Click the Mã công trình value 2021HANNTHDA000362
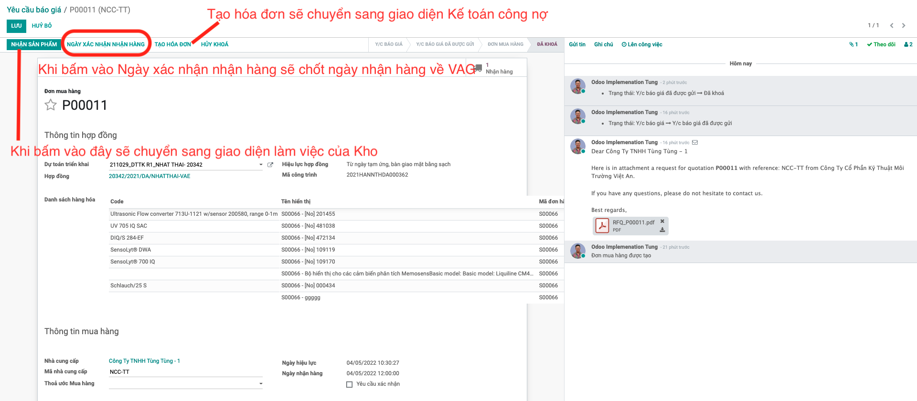 tap(377, 175)
